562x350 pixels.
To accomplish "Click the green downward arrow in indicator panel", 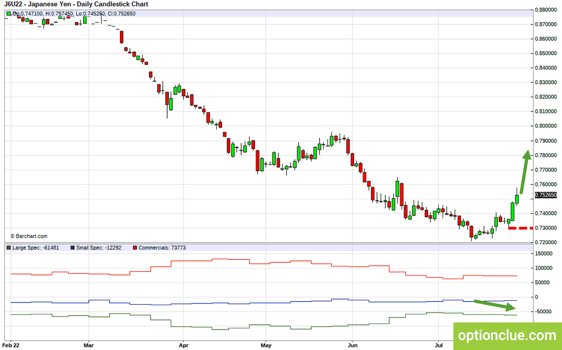I will [495, 305].
